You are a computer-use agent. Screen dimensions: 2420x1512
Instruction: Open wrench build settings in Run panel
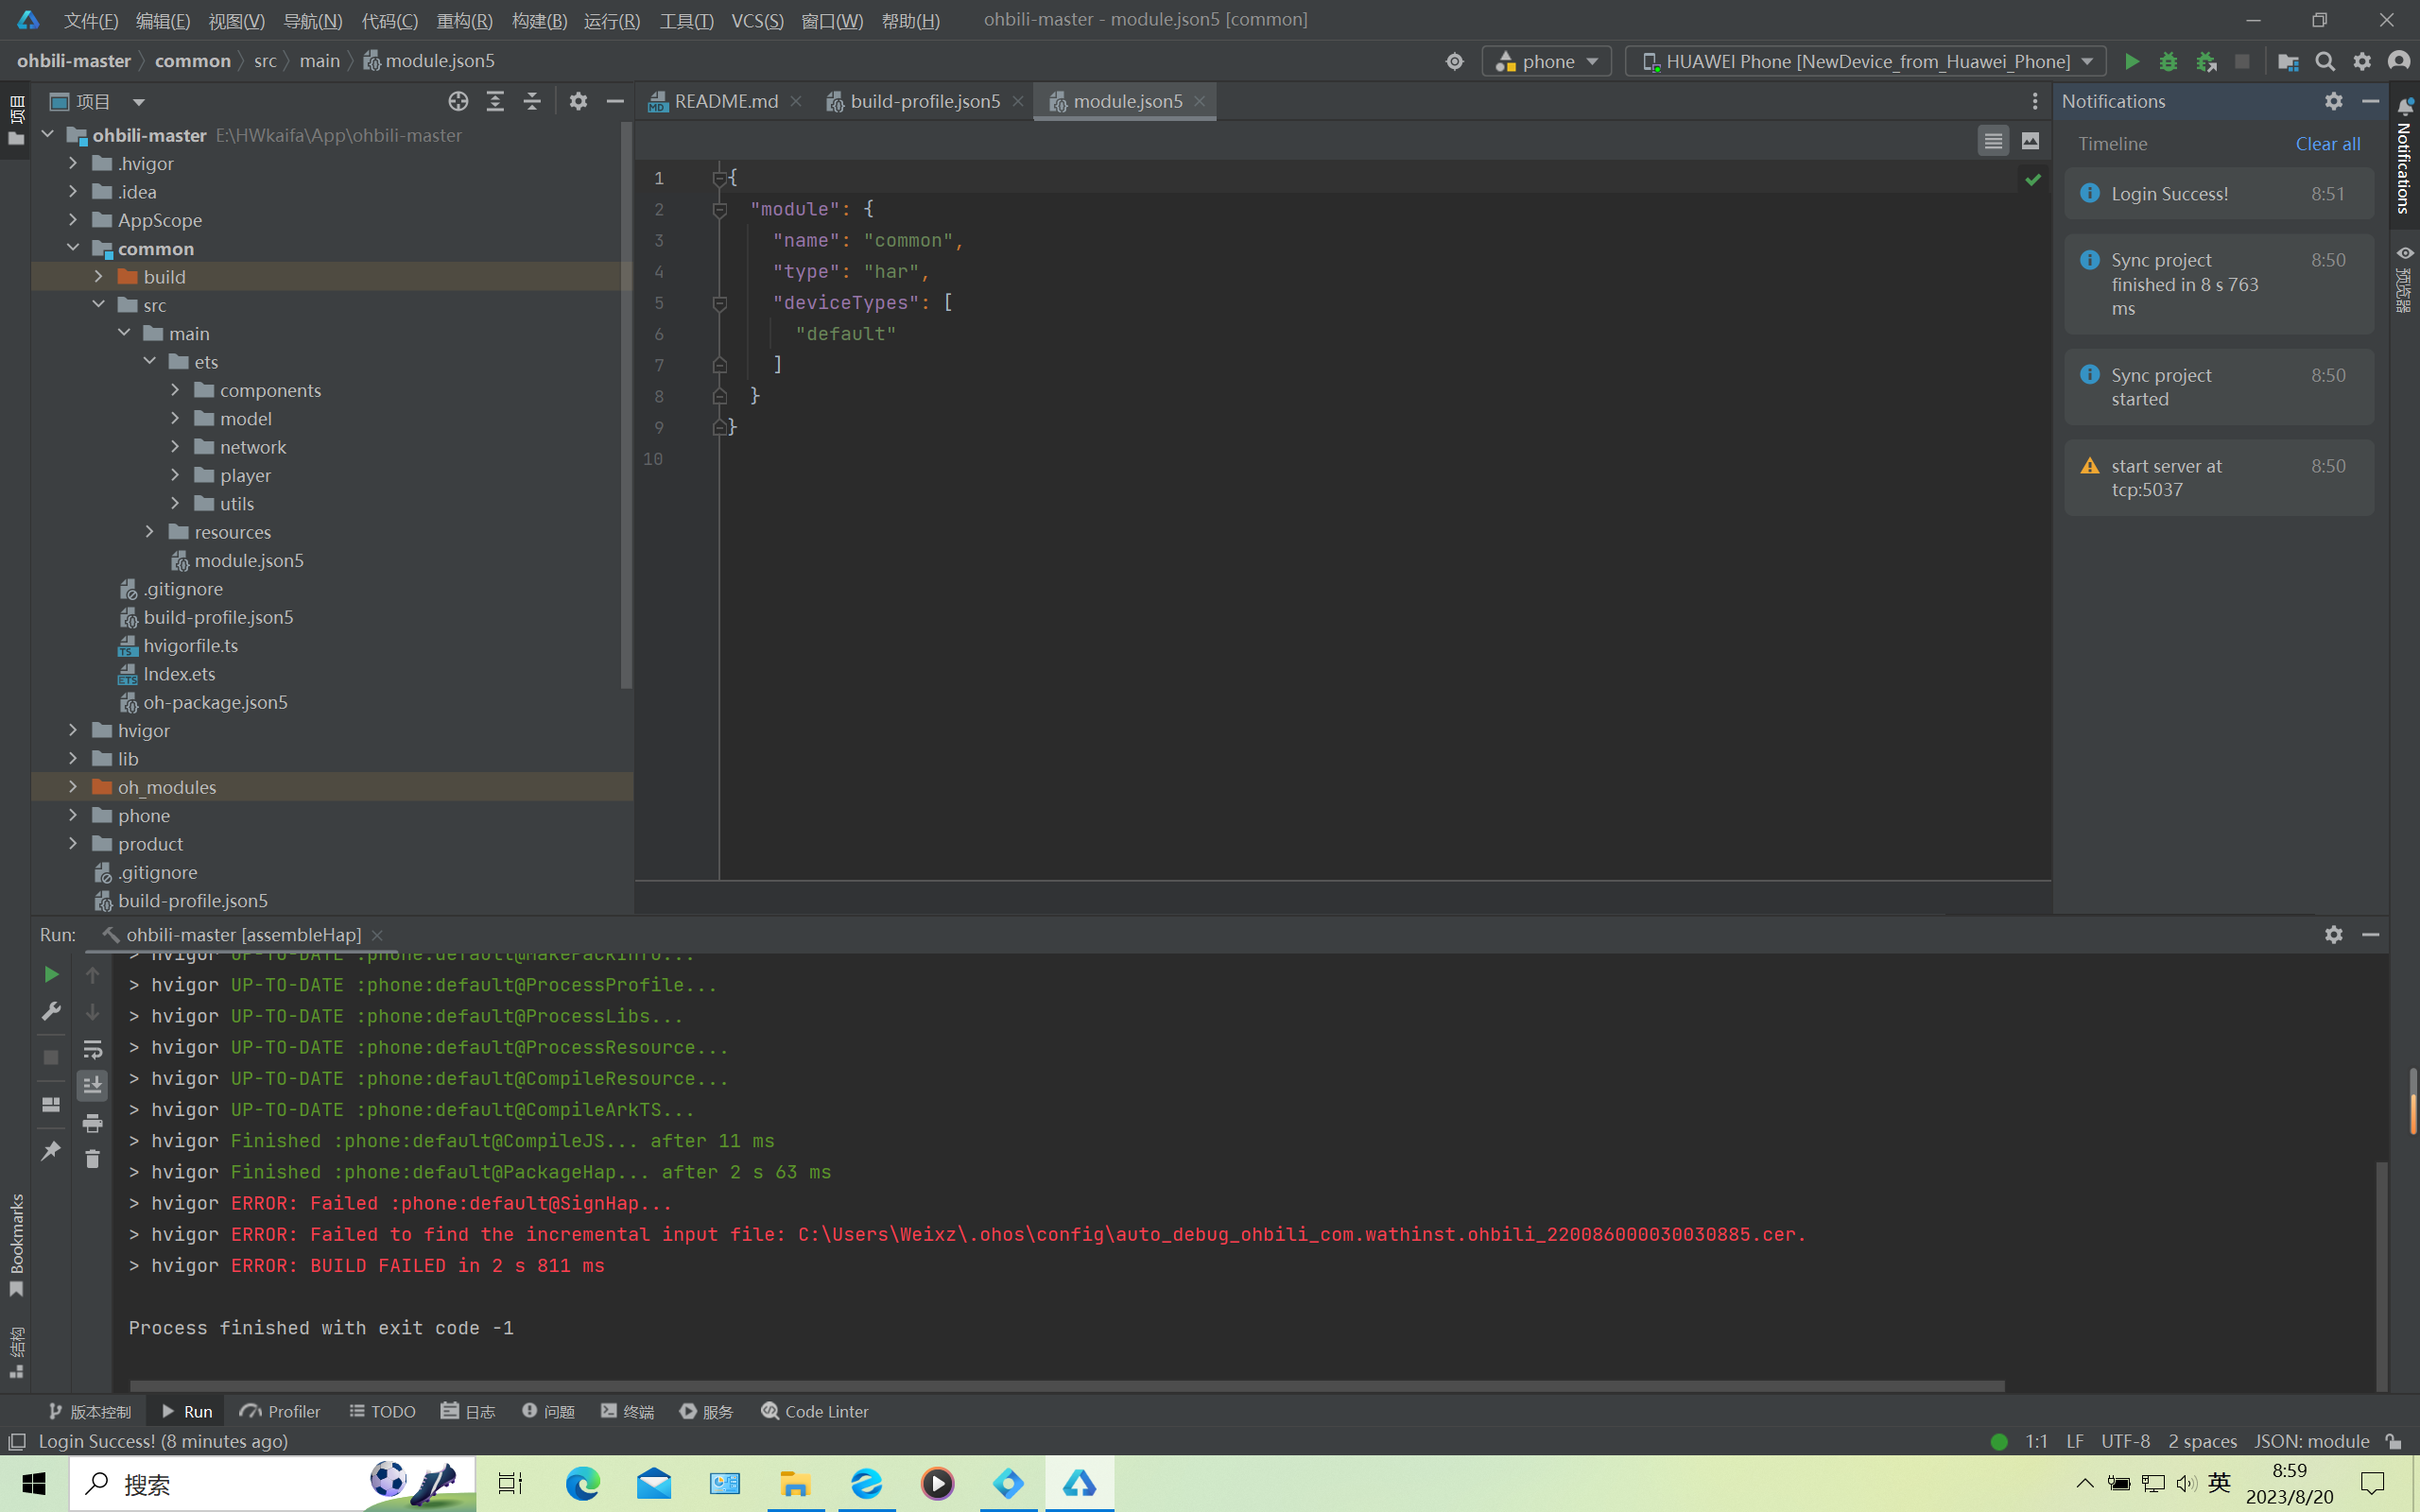tap(51, 1011)
